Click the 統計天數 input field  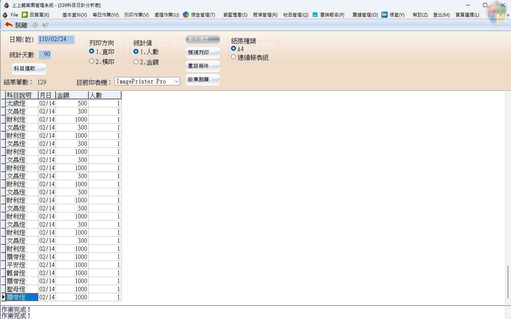[45, 55]
